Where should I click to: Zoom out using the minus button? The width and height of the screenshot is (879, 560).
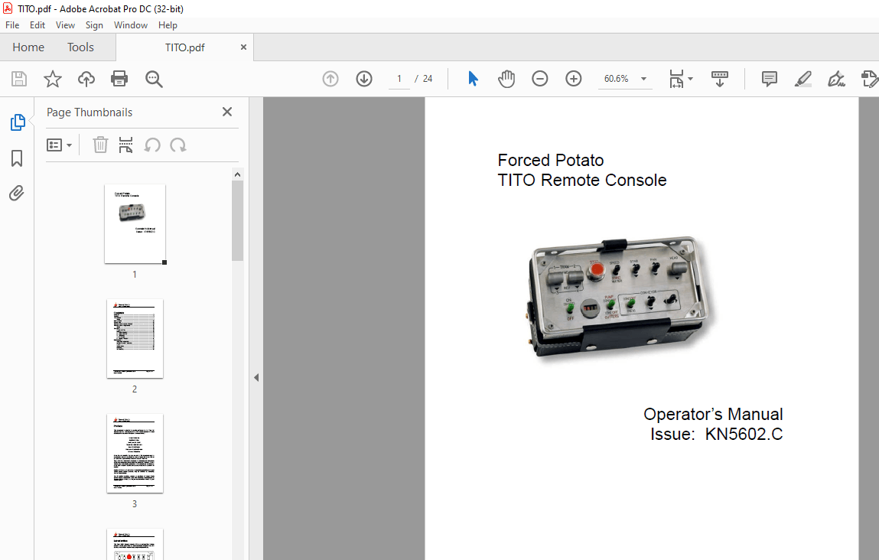[x=539, y=78]
